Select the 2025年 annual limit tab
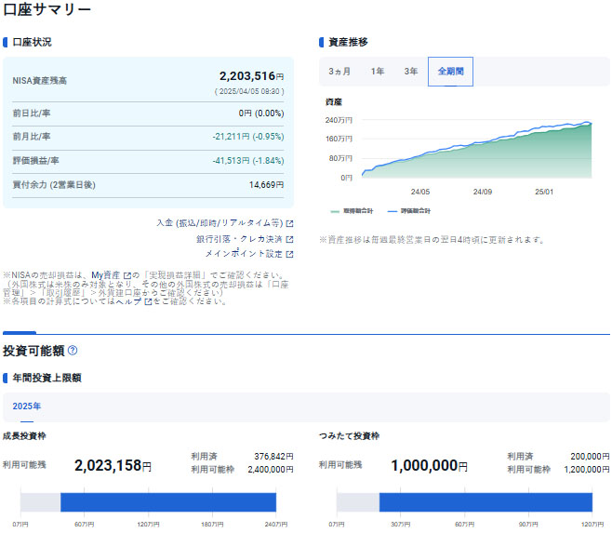This screenshot has width=612, height=533. [x=27, y=406]
